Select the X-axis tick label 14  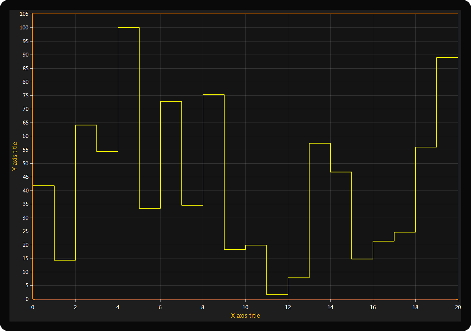click(x=330, y=307)
